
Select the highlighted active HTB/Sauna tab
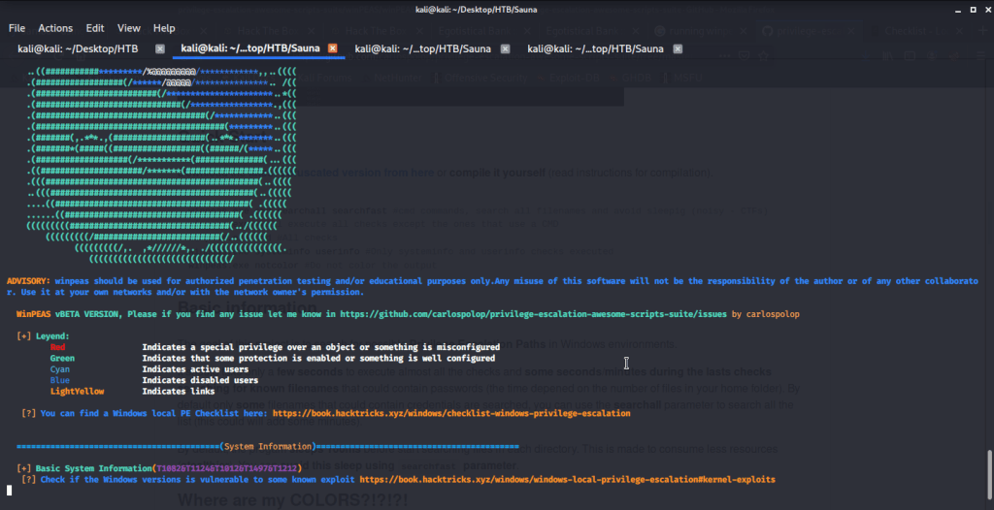click(x=251, y=48)
